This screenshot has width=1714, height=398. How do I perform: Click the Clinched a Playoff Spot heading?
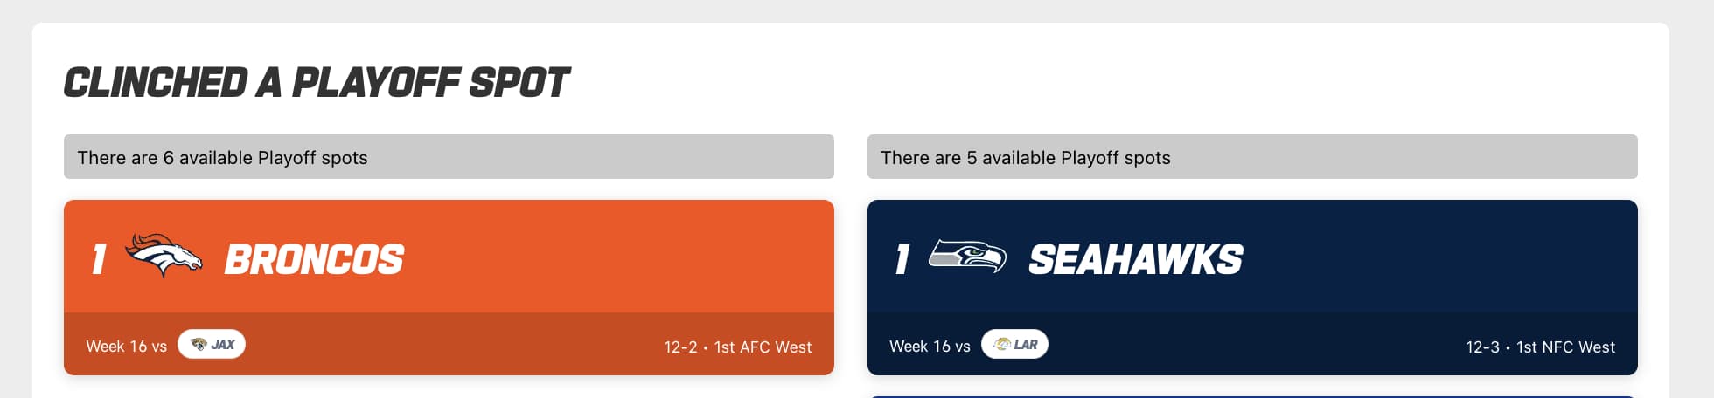pos(317,83)
